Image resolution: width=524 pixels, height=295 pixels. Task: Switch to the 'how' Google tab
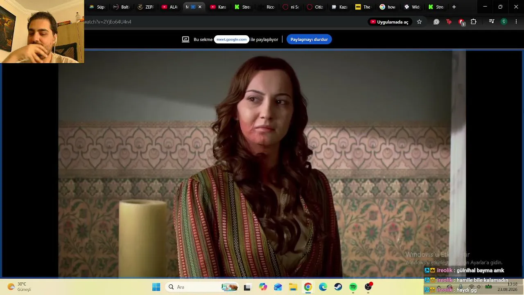[x=387, y=7]
